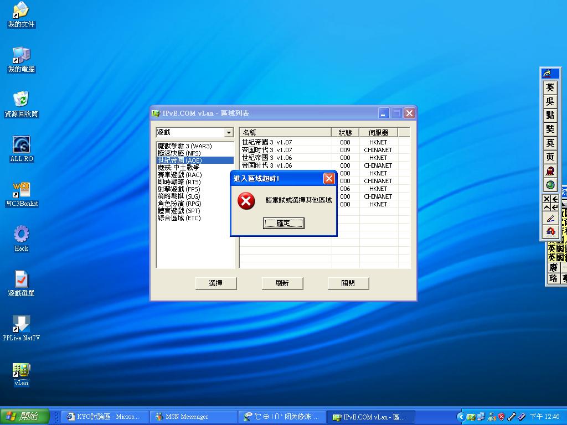Open the Hack gear desktop icon
The height and width of the screenshot is (425, 567).
point(21,235)
